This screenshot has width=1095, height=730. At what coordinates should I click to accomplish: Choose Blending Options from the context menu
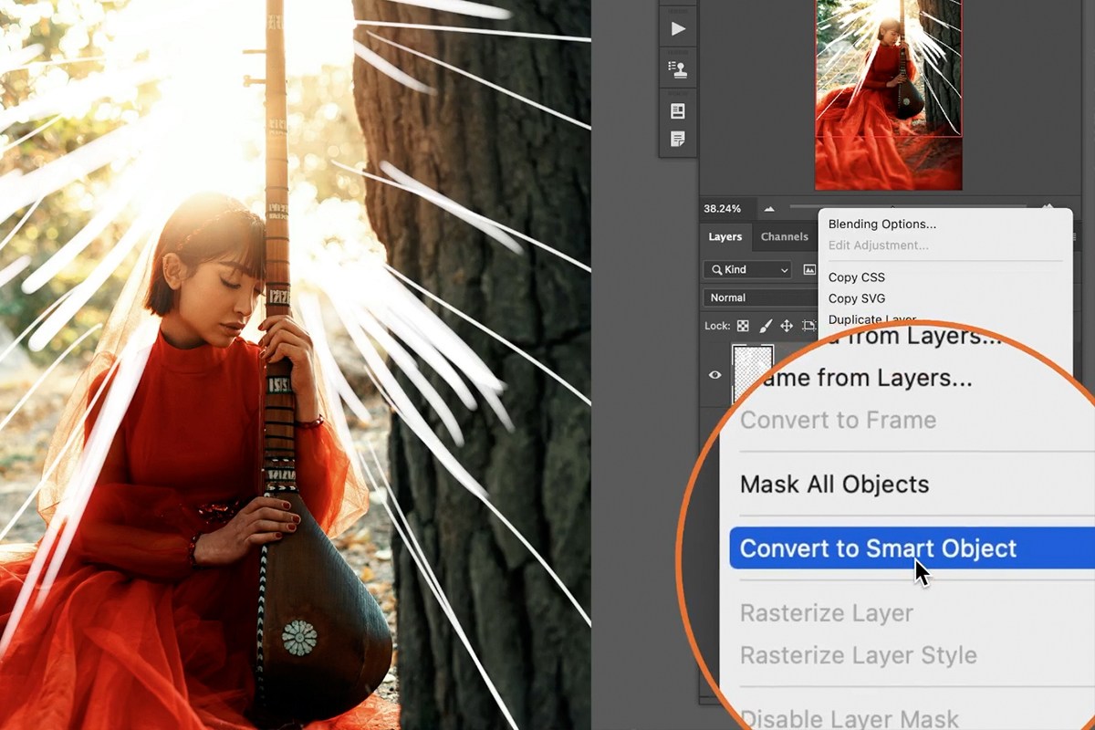pyautogui.click(x=882, y=224)
